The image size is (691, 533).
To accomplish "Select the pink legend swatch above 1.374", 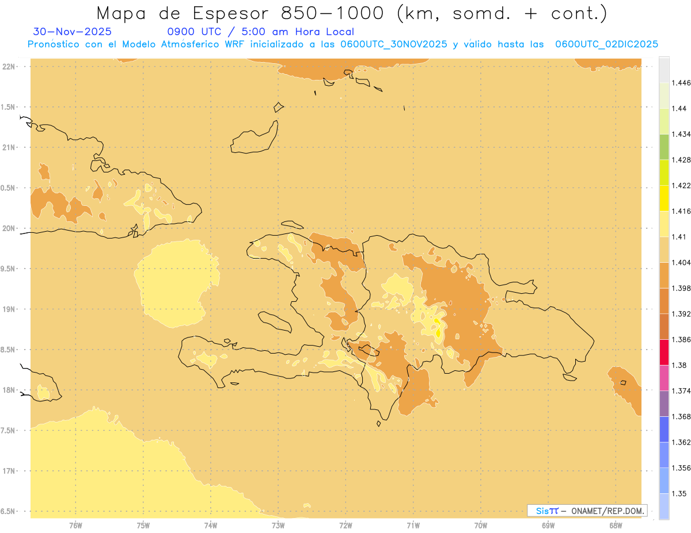I will pyautogui.click(x=664, y=378).
